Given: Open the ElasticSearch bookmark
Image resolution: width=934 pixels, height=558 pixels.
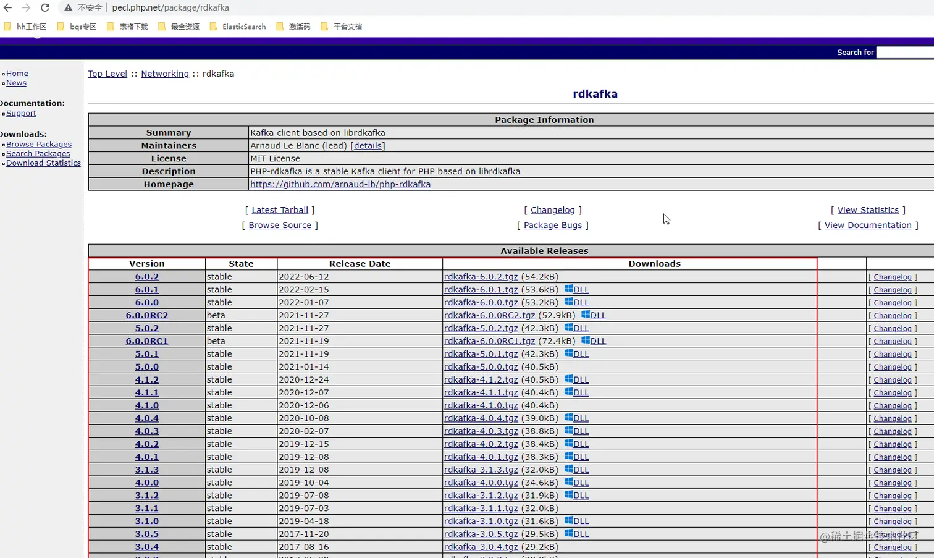Looking at the screenshot, I should (x=244, y=27).
